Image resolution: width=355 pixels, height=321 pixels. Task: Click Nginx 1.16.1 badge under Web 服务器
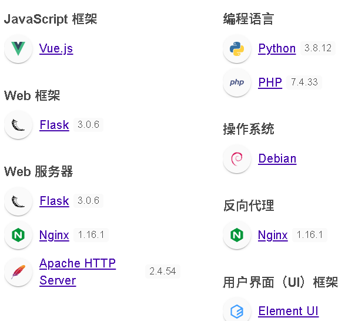click(x=91, y=235)
